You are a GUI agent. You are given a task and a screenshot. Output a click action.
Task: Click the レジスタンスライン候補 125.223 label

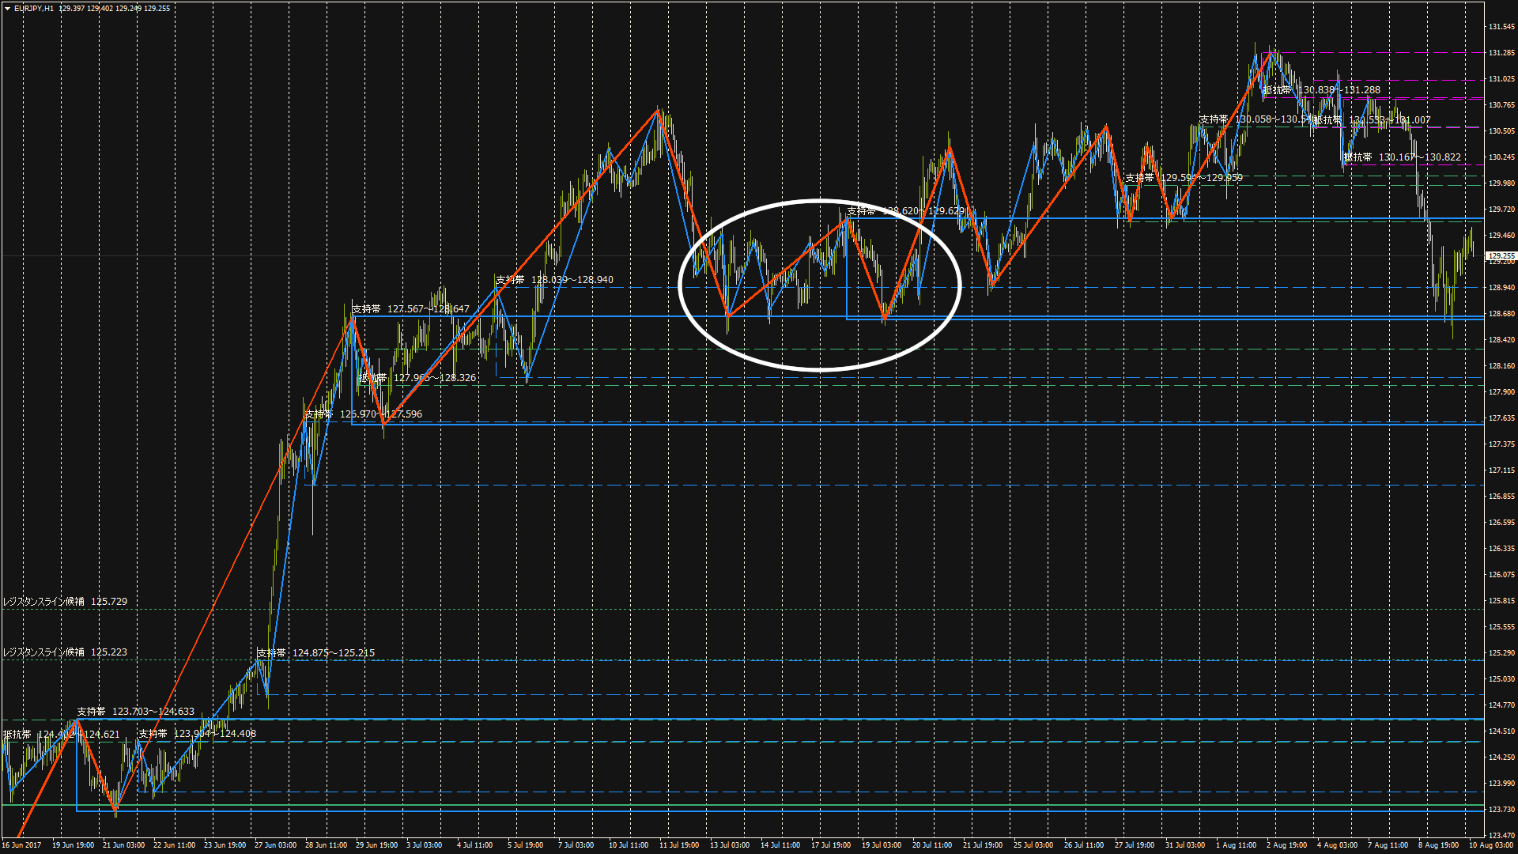pos(65,652)
